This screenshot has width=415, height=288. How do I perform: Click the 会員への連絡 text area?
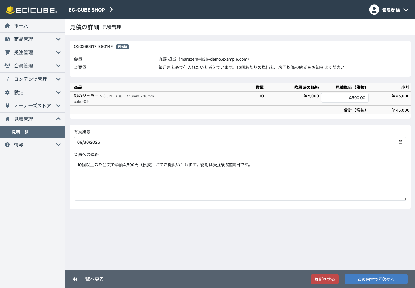tap(240, 180)
